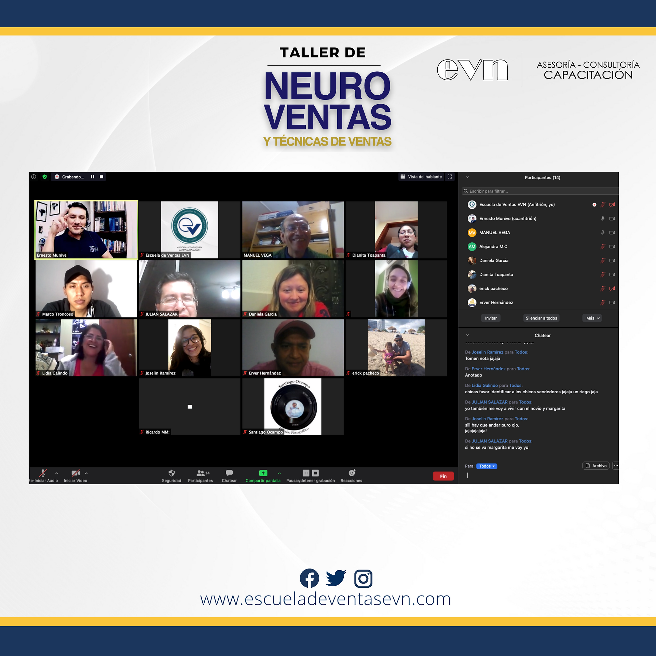Click the Archivo button in chat
Screen dimensions: 656x656
[x=596, y=466]
